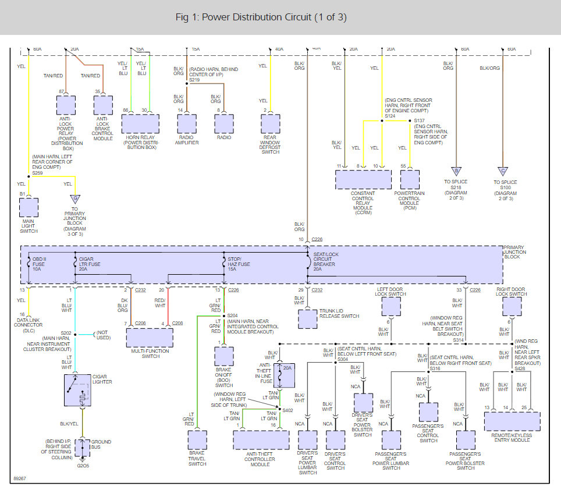Click the 'S202' splice label
Viewport: 561px width, 493px height.
(x=66, y=333)
